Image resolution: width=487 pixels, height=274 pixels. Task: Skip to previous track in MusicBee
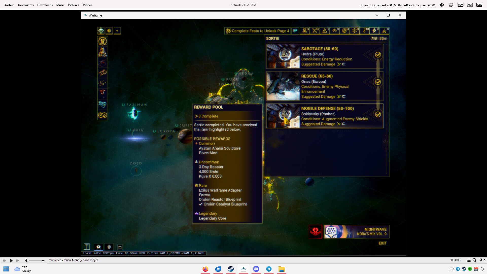pyautogui.click(x=5, y=260)
